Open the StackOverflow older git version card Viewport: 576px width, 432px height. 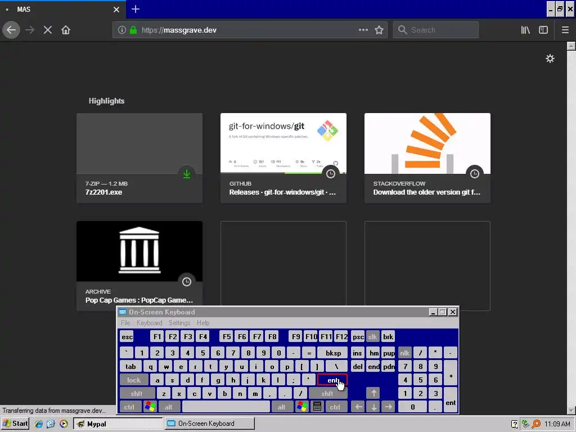[427, 158]
